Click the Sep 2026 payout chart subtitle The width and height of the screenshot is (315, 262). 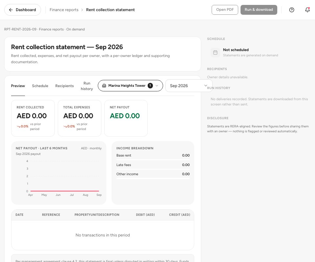pyautogui.click(x=28, y=154)
